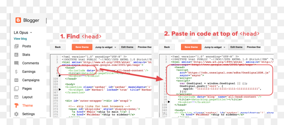The image size is (284, 125).
Task: Open the Posts icon in sidebar
Action: coord(16,46)
